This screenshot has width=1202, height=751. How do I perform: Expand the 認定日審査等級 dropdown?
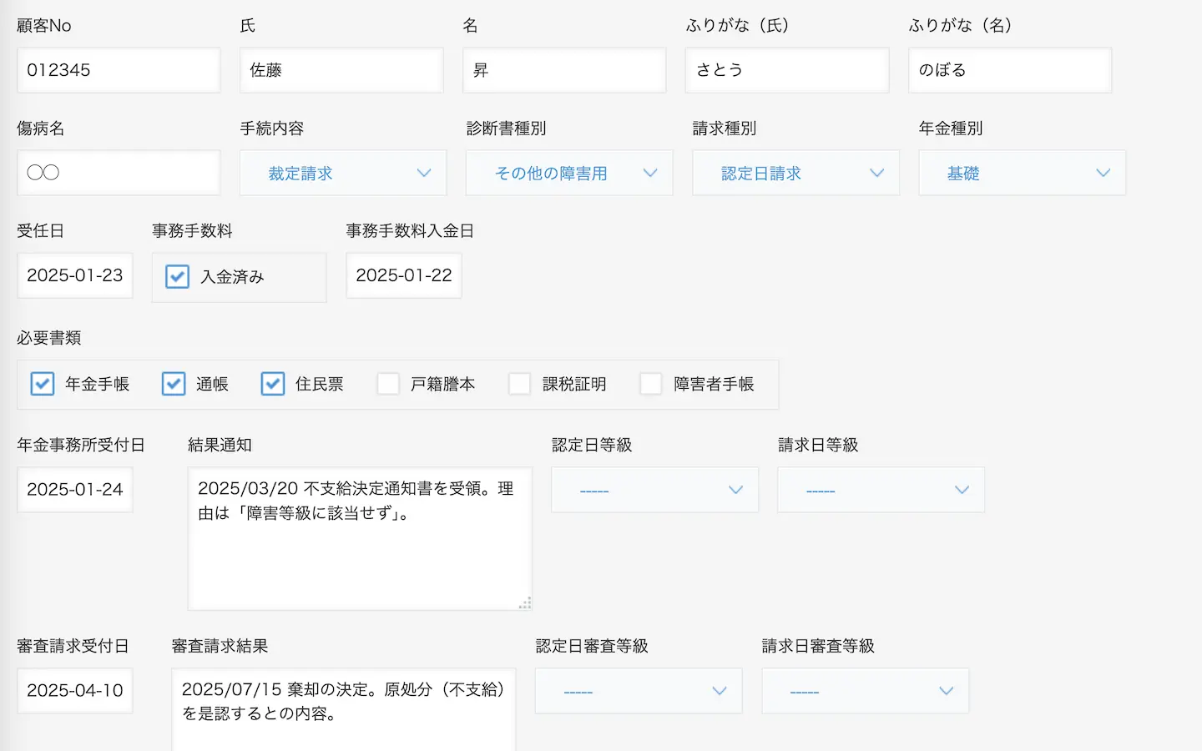tap(639, 691)
